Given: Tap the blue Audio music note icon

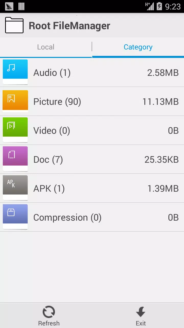Looking at the screenshot, I should (x=15, y=72).
